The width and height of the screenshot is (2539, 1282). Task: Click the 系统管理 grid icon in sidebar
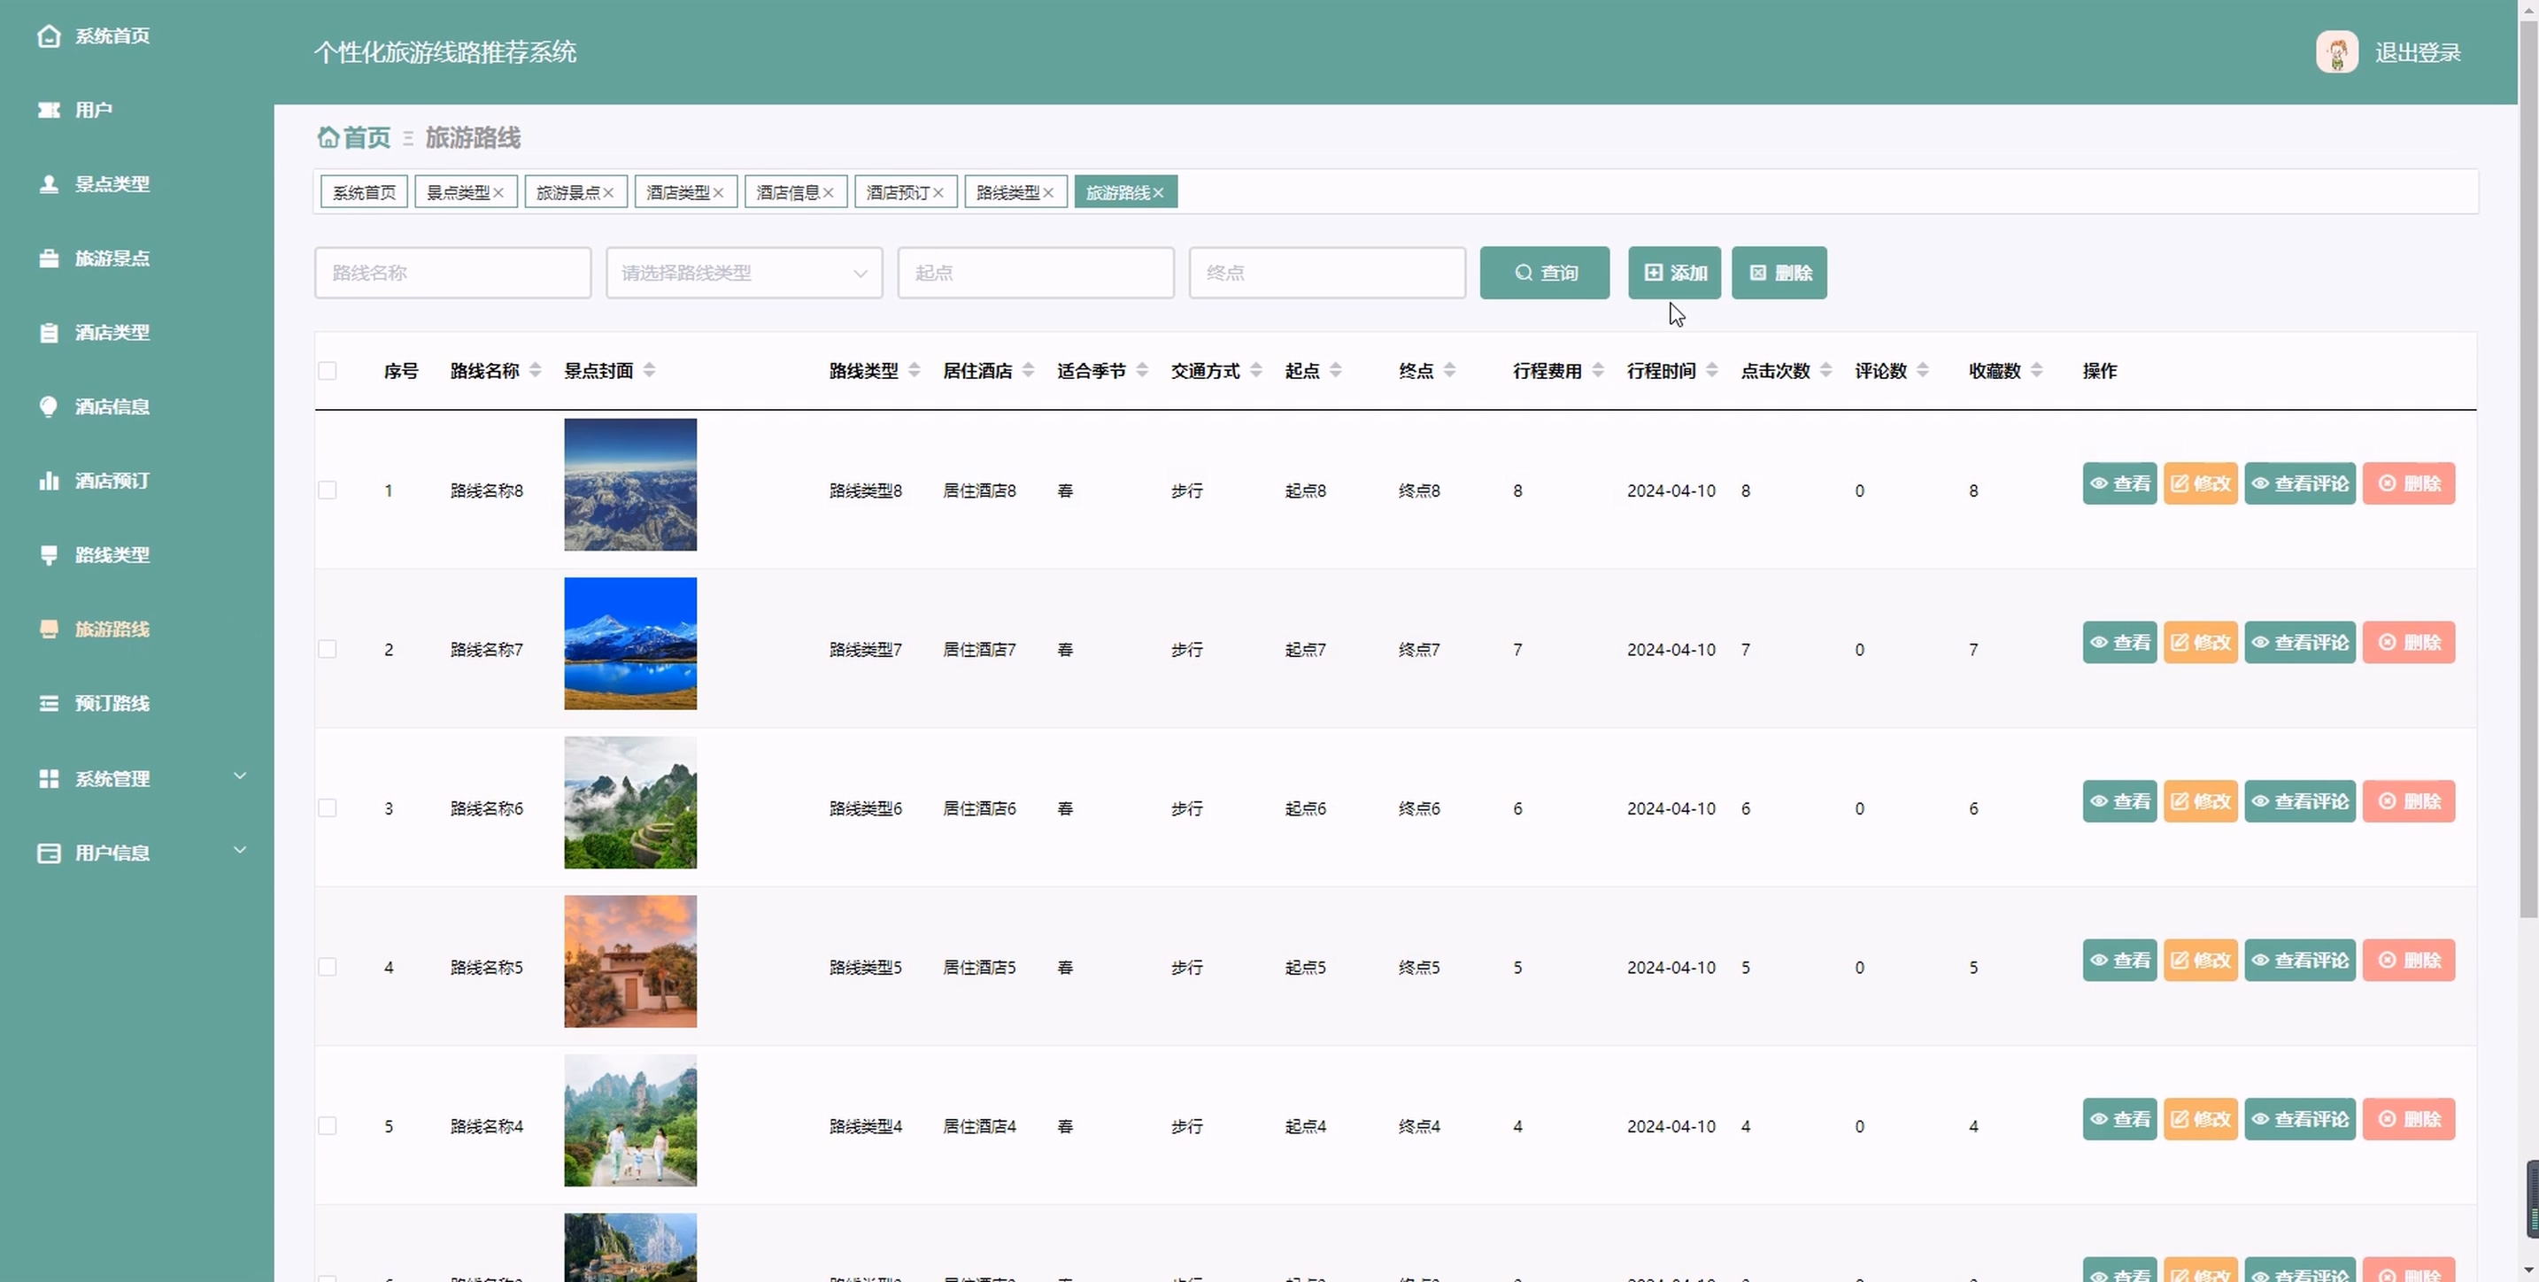pos(49,778)
